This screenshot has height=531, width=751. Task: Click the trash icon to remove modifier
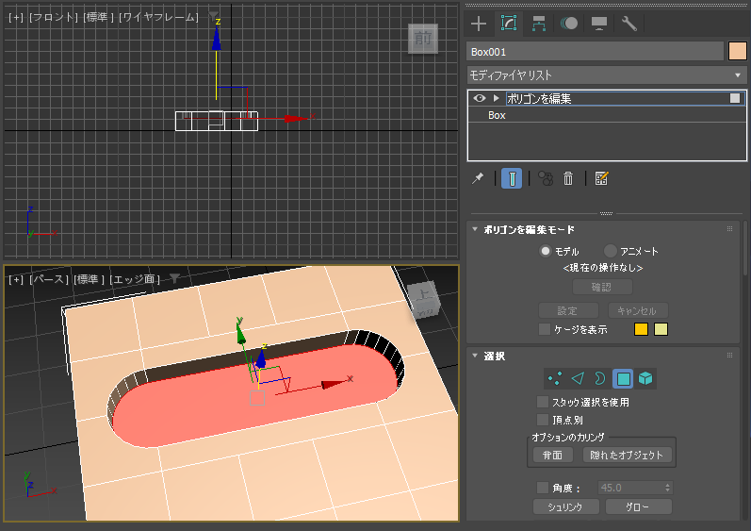[568, 179]
